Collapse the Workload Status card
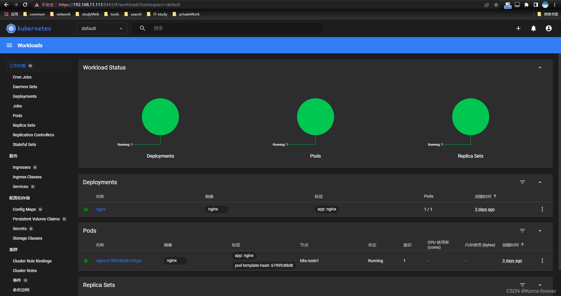 [540, 67]
